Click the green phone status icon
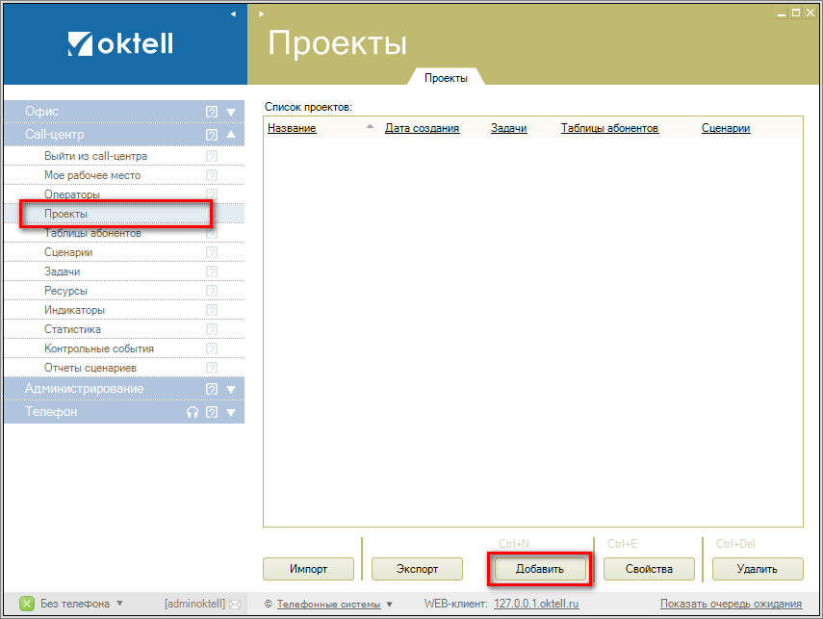The height and width of the screenshot is (619, 823). pyautogui.click(x=27, y=604)
